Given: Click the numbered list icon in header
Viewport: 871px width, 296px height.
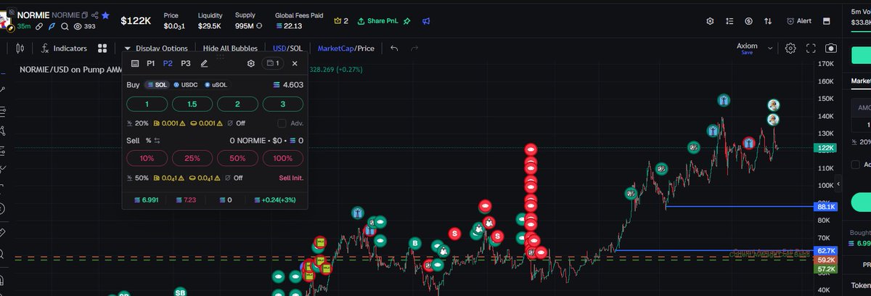Looking at the screenshot, I should (x=729, y=21).
